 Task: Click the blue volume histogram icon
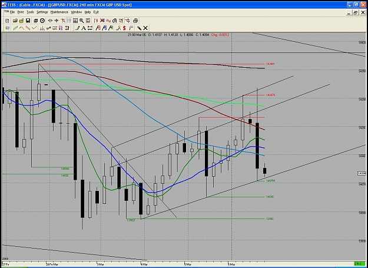coord(42,28)
